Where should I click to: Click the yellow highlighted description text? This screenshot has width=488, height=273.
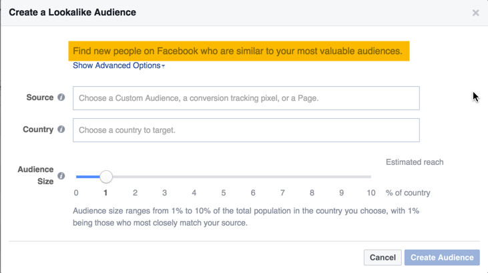[x=238, y=51]
